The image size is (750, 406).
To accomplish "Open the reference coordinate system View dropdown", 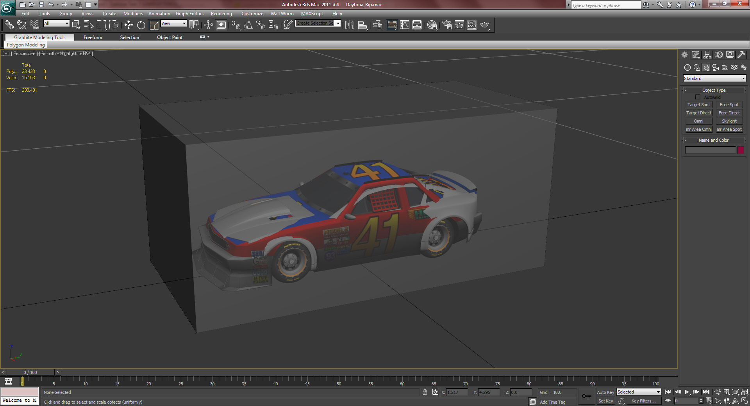I will click(x=173, y=23).
